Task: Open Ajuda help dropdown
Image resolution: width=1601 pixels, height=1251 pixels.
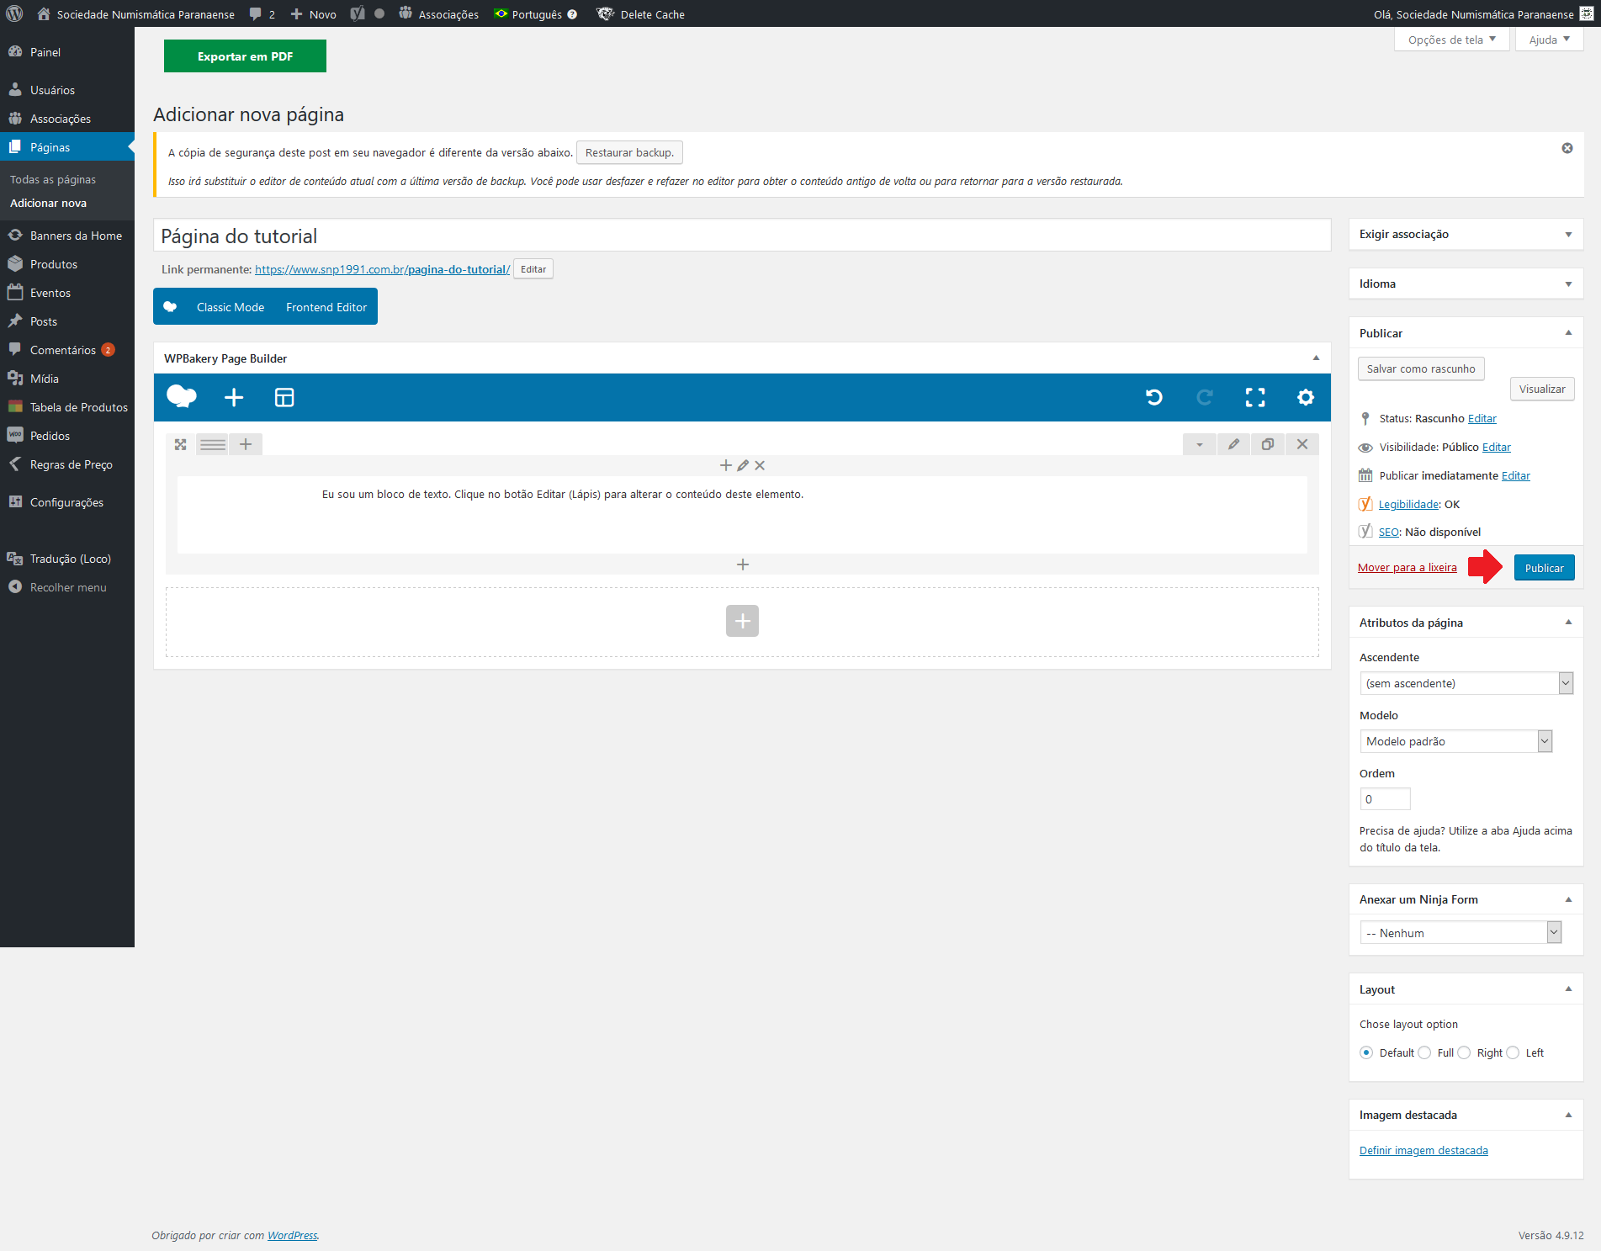Action: point(1550,40)
